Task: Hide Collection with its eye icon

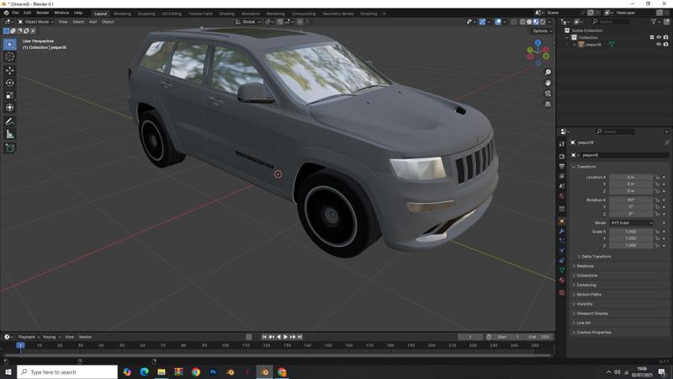Action: point(659,37)
